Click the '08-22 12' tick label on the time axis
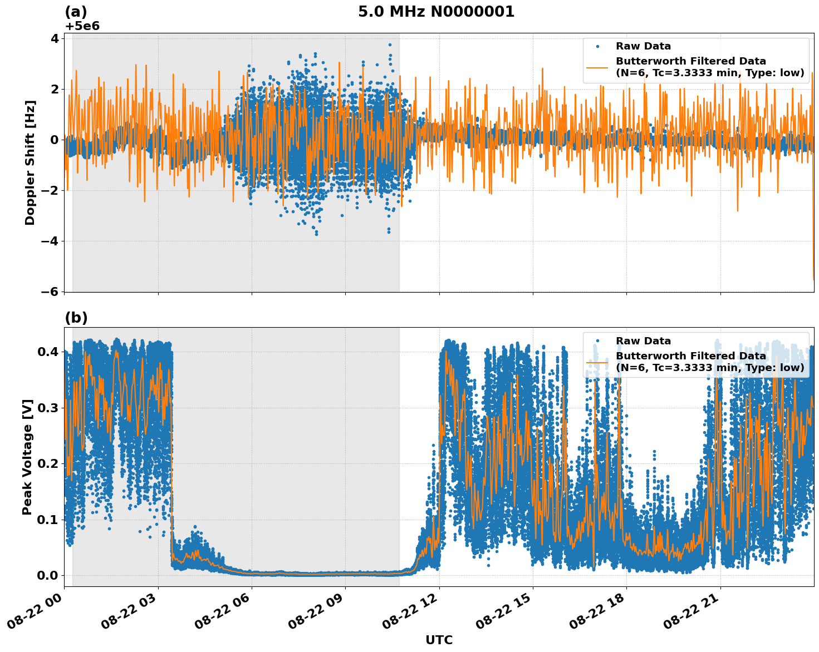Viewport: 819px width, 652px height. pos(410,610)
